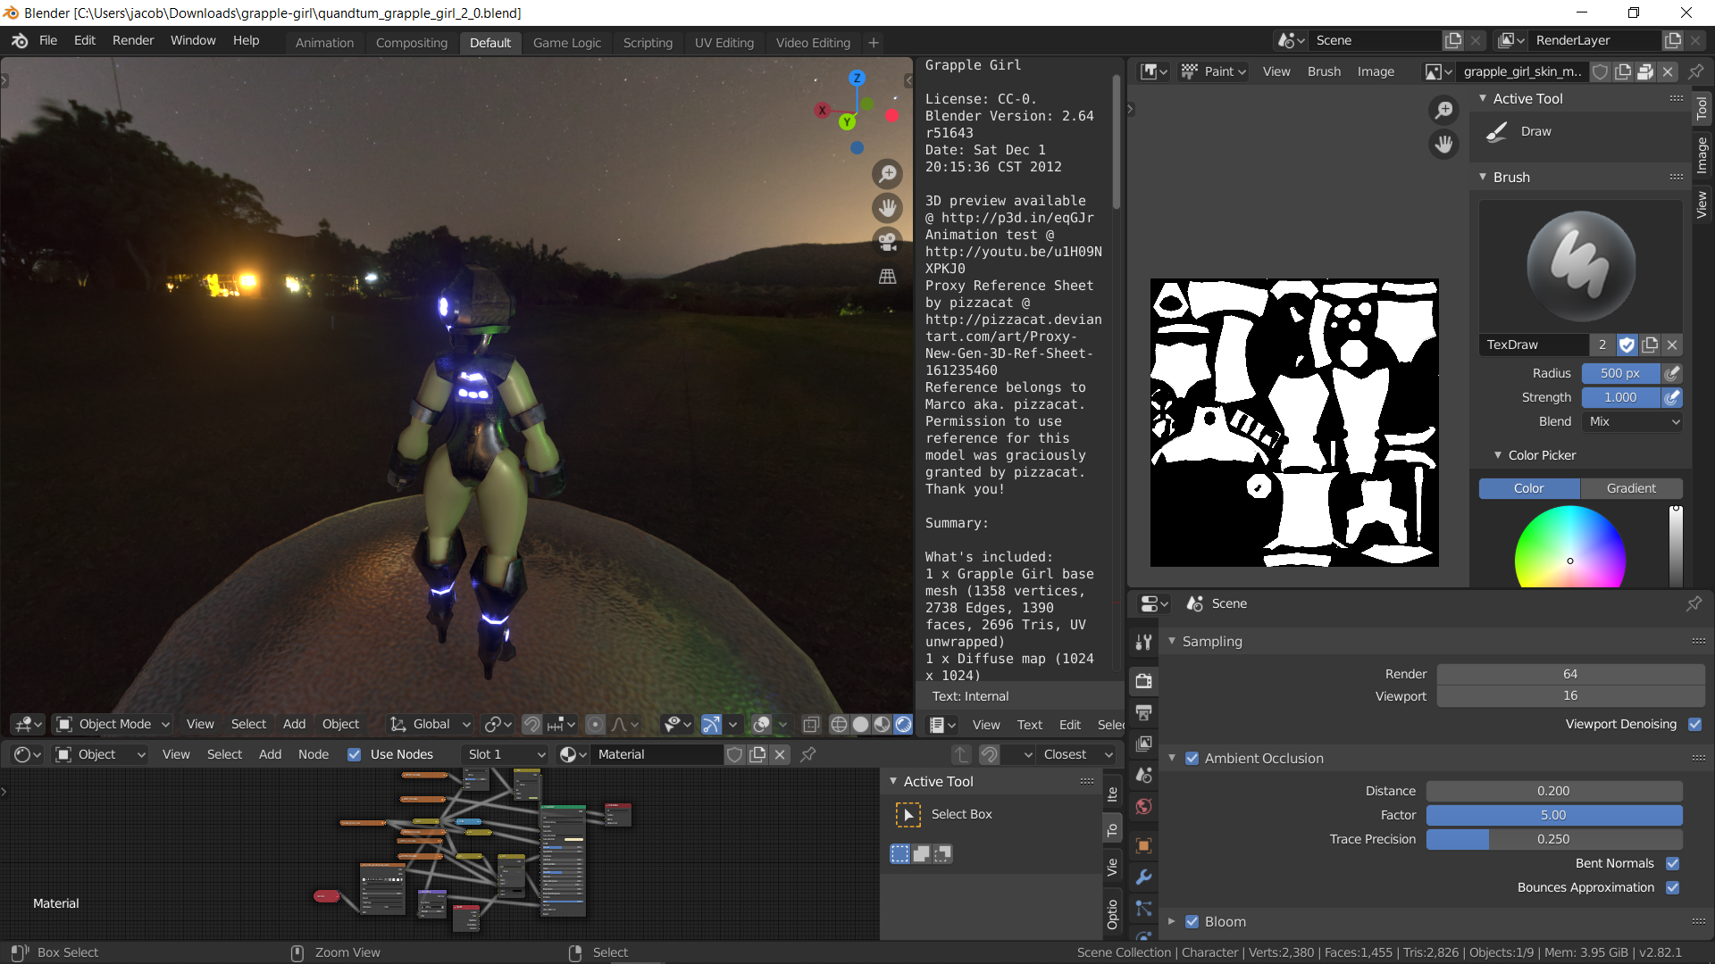Switch to the Modifier Properties wrench tab
Viewport: 1715px width, 964px height.
click(x=1144, y=878)
